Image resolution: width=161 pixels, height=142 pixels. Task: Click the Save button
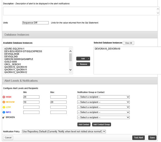[x=152, y=138]
